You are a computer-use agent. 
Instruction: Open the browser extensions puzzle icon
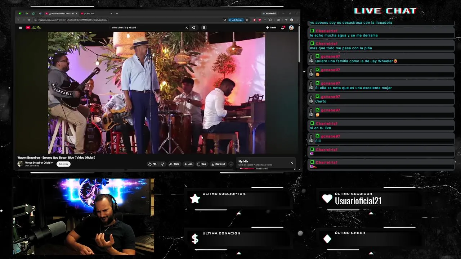tap(270, 20)
